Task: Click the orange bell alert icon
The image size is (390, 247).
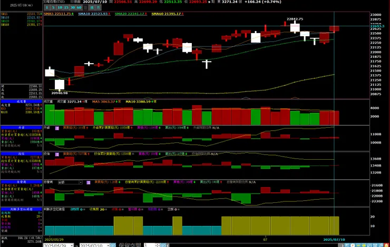Action: coord(387,245)
